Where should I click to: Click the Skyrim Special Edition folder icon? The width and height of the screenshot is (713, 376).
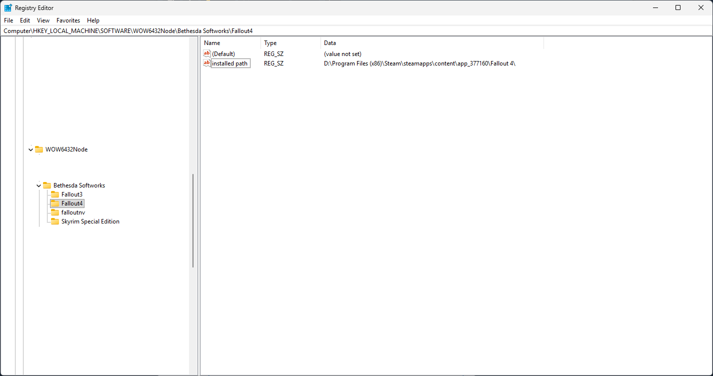pos(55,221)
